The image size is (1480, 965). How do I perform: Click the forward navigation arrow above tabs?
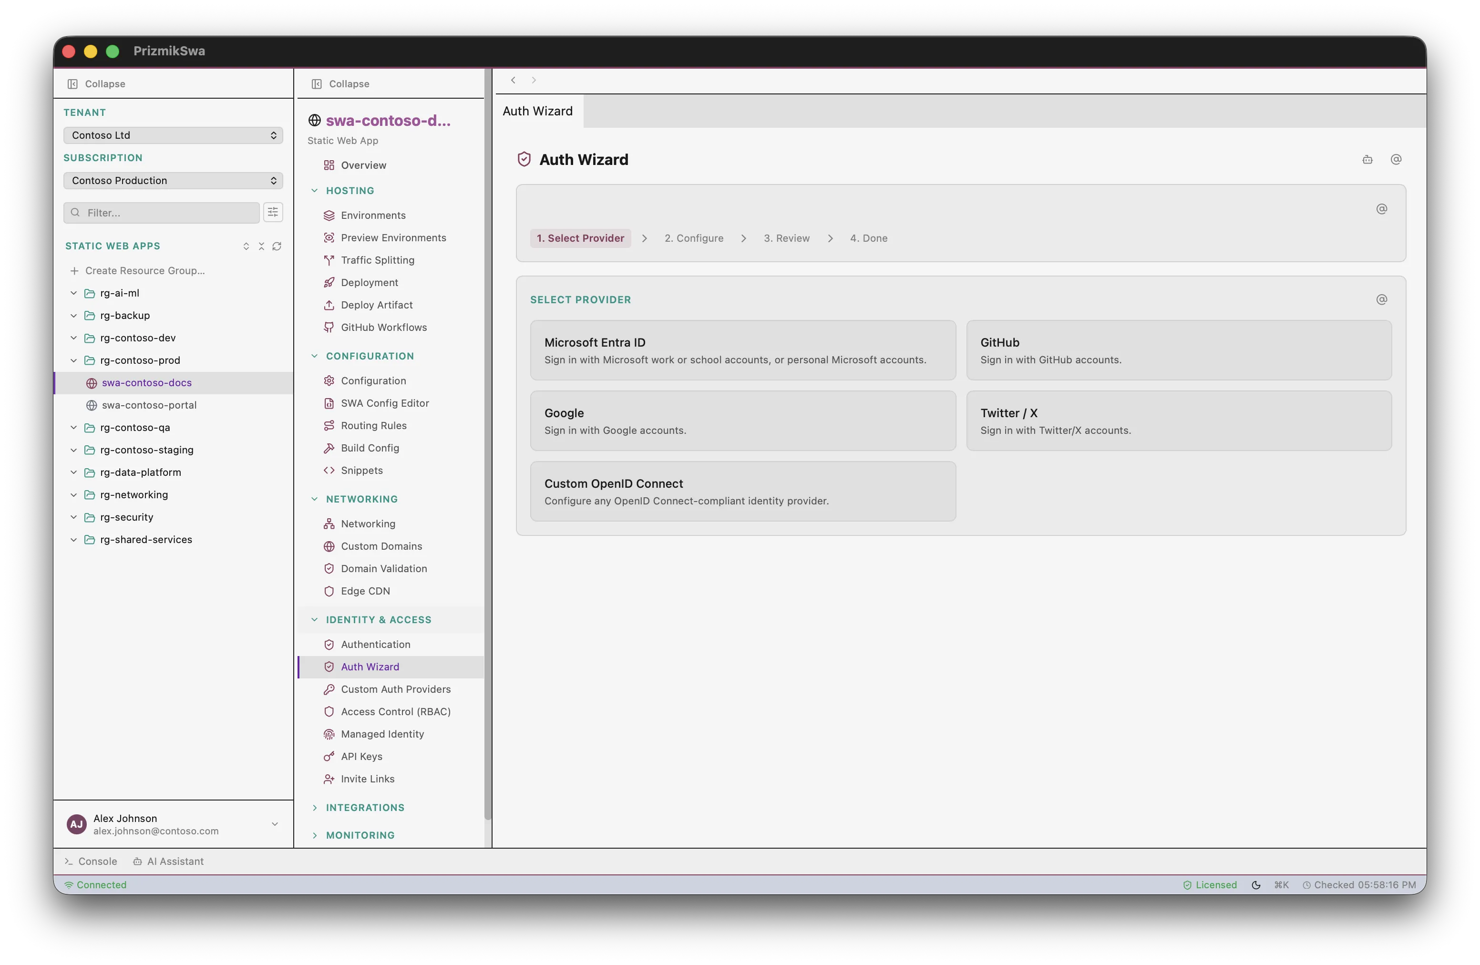point(534,80)
